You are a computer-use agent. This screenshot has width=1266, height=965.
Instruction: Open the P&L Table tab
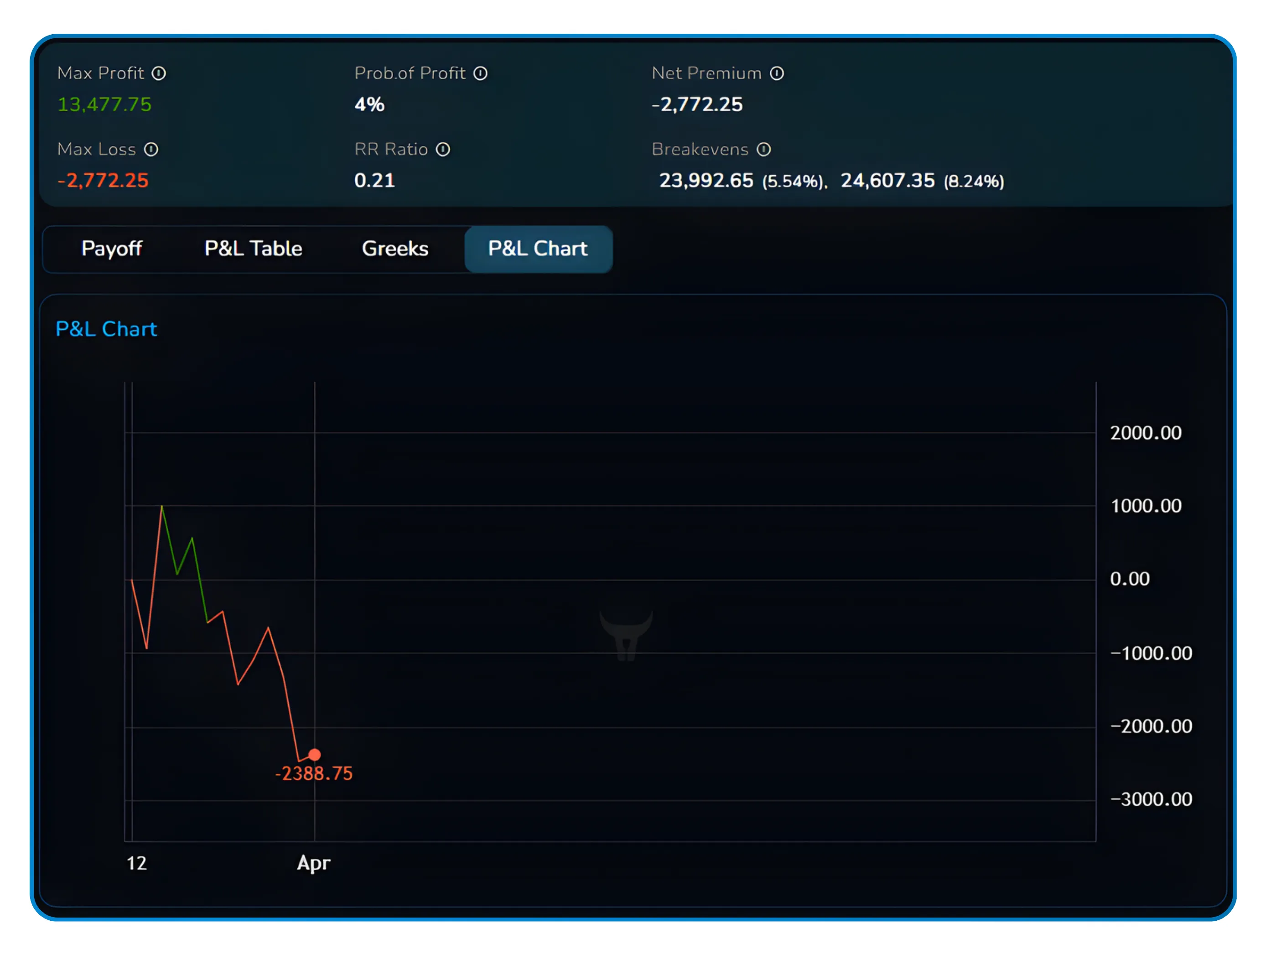tap(253, 249)
